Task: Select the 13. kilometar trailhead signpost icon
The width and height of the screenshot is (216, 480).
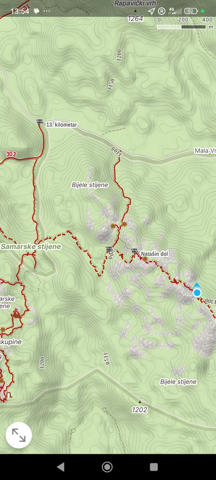Action: pos(39,121)
